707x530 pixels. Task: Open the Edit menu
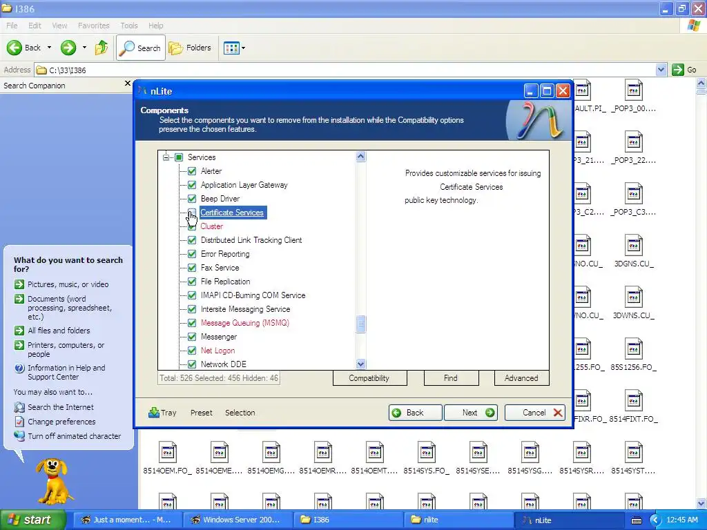[35, 26]
